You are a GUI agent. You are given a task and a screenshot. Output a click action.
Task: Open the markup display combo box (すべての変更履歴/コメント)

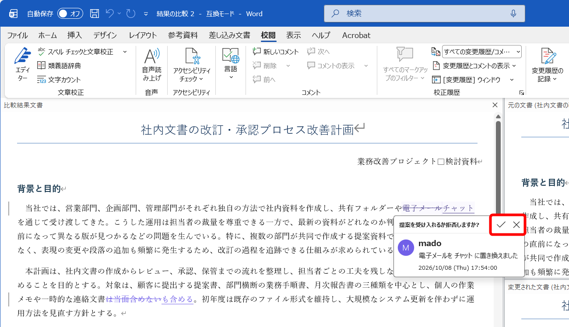(x=481, y=52)
